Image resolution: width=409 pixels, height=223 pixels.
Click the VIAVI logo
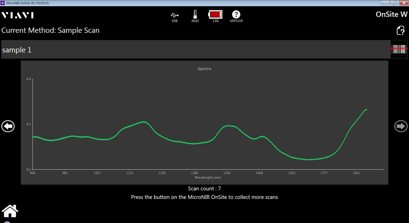click(x=18, y=15)
